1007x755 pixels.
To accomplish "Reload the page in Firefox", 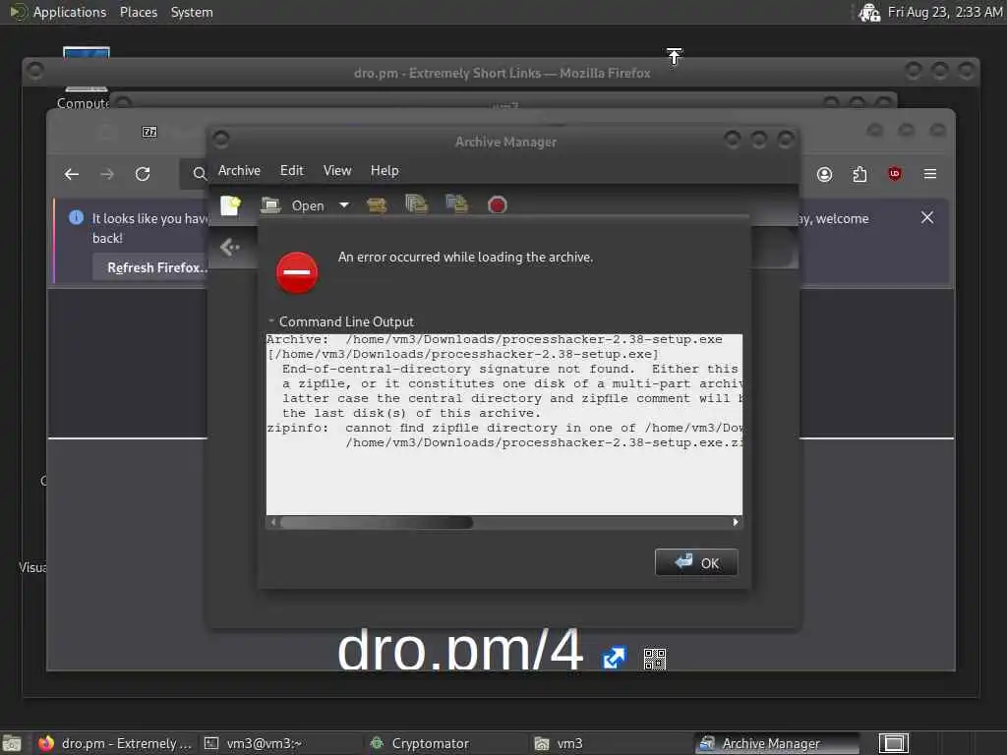I will tap(143, 174).
